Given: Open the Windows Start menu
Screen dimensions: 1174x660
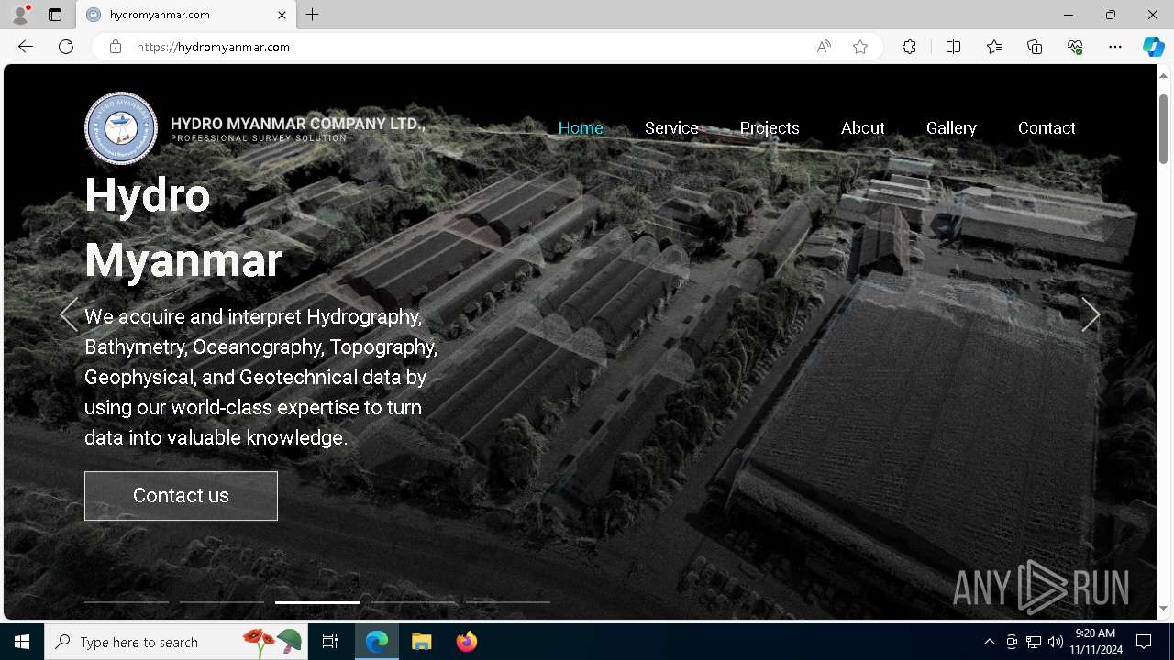Looking at the screenshot, I should (x=22, y=642).
